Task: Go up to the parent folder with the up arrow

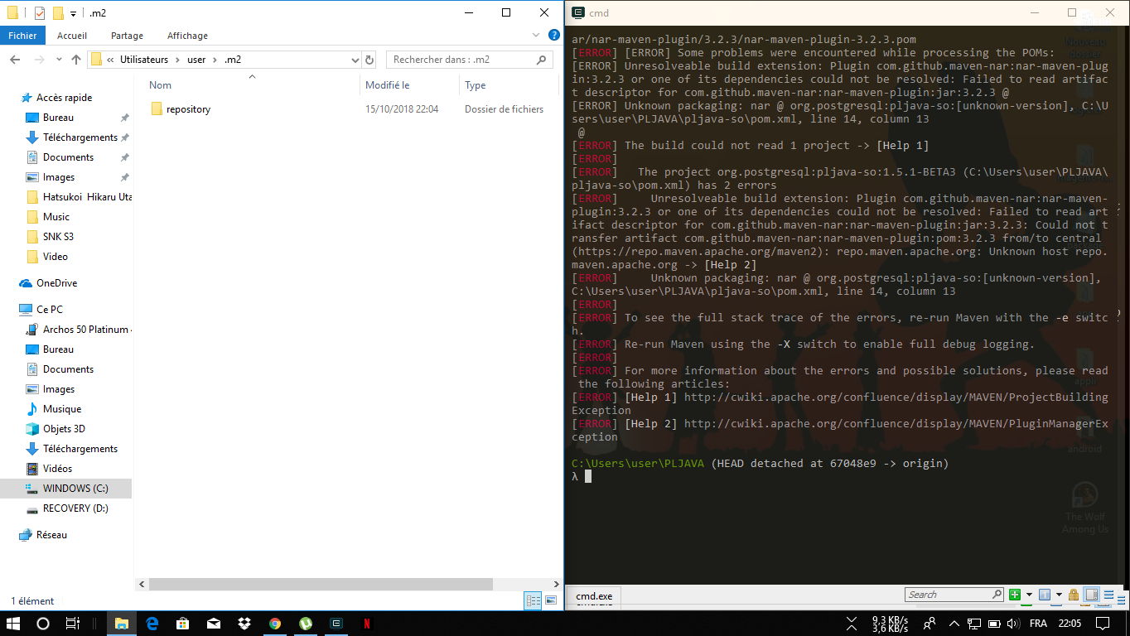Action: 76,60
